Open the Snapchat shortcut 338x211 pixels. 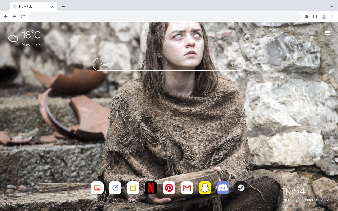click(205, 188)
